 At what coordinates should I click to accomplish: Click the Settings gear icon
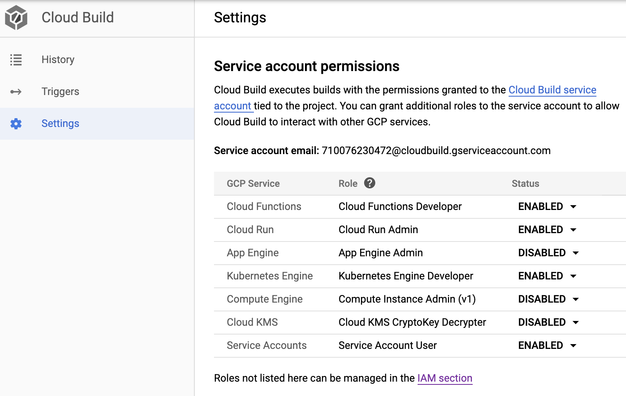tap(16, 124)
